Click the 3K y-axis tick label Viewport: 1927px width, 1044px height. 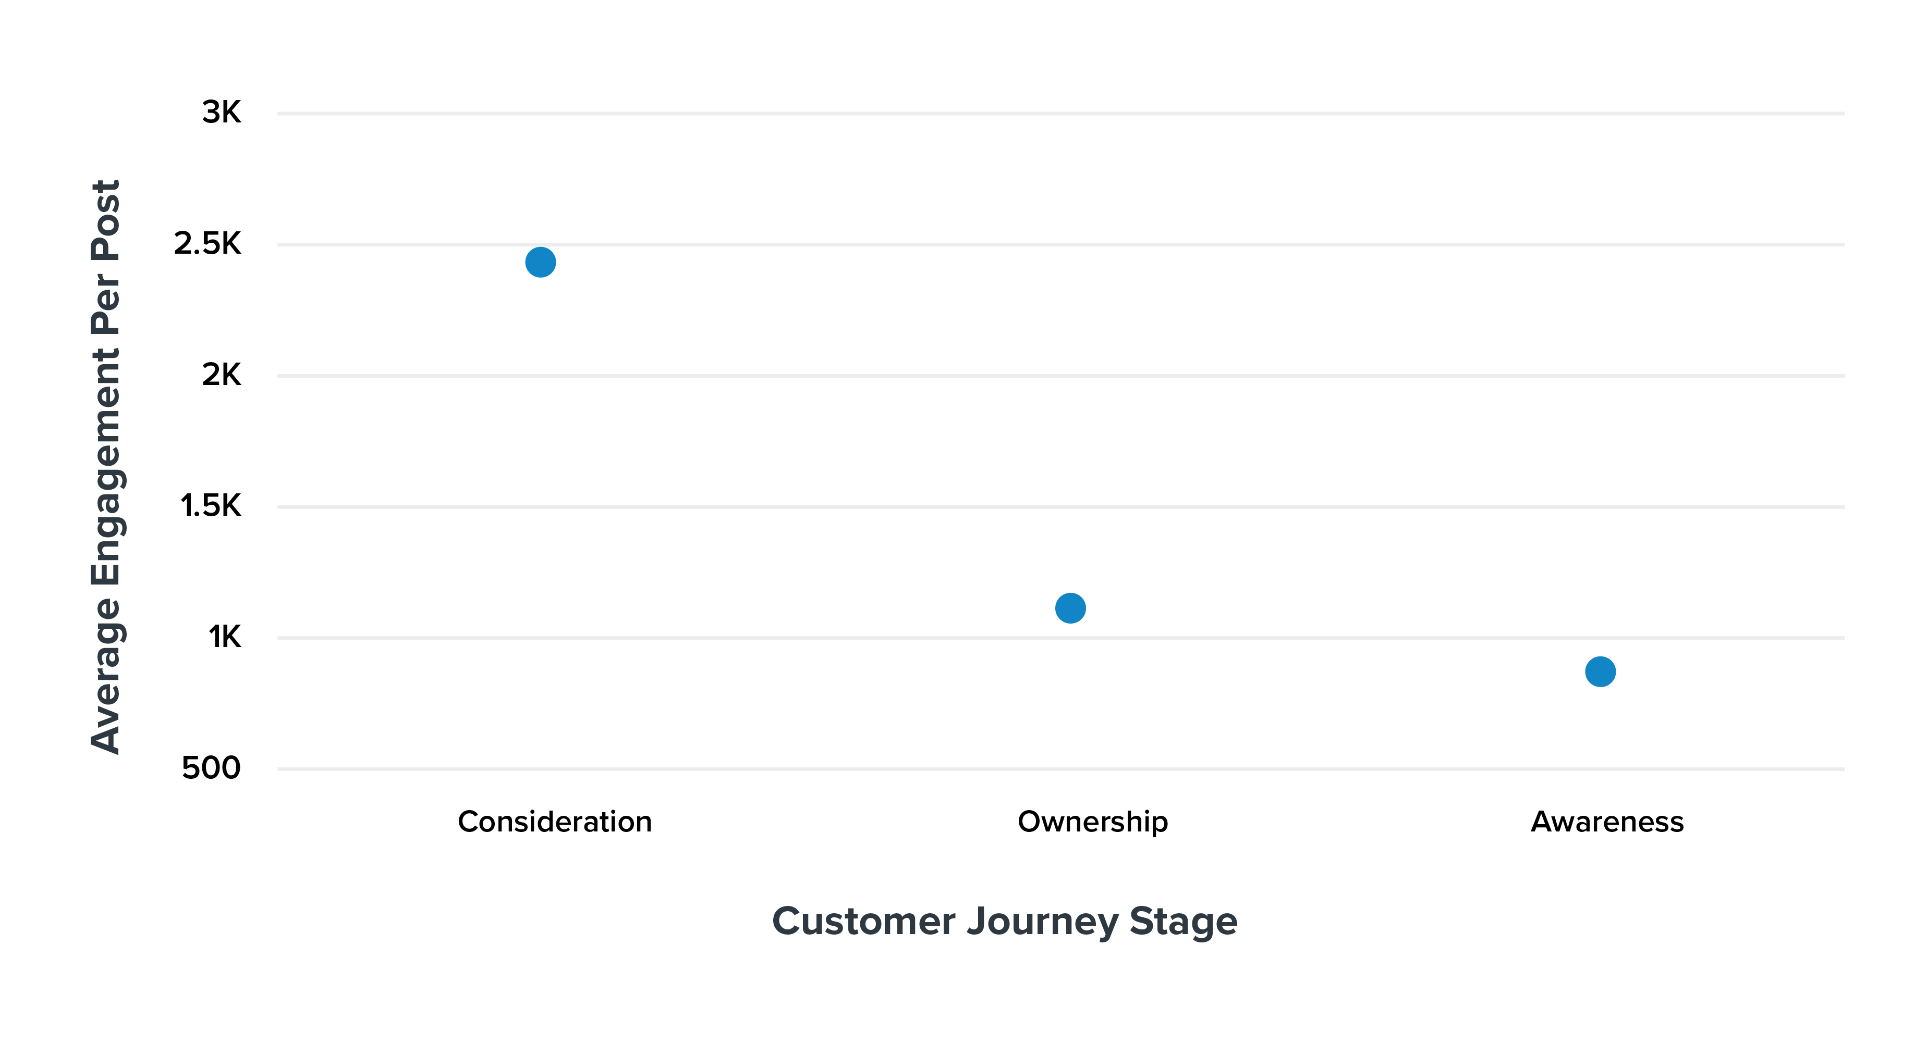tap(222, 113)
